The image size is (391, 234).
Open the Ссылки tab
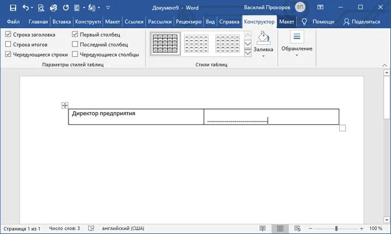pos(134,22)
